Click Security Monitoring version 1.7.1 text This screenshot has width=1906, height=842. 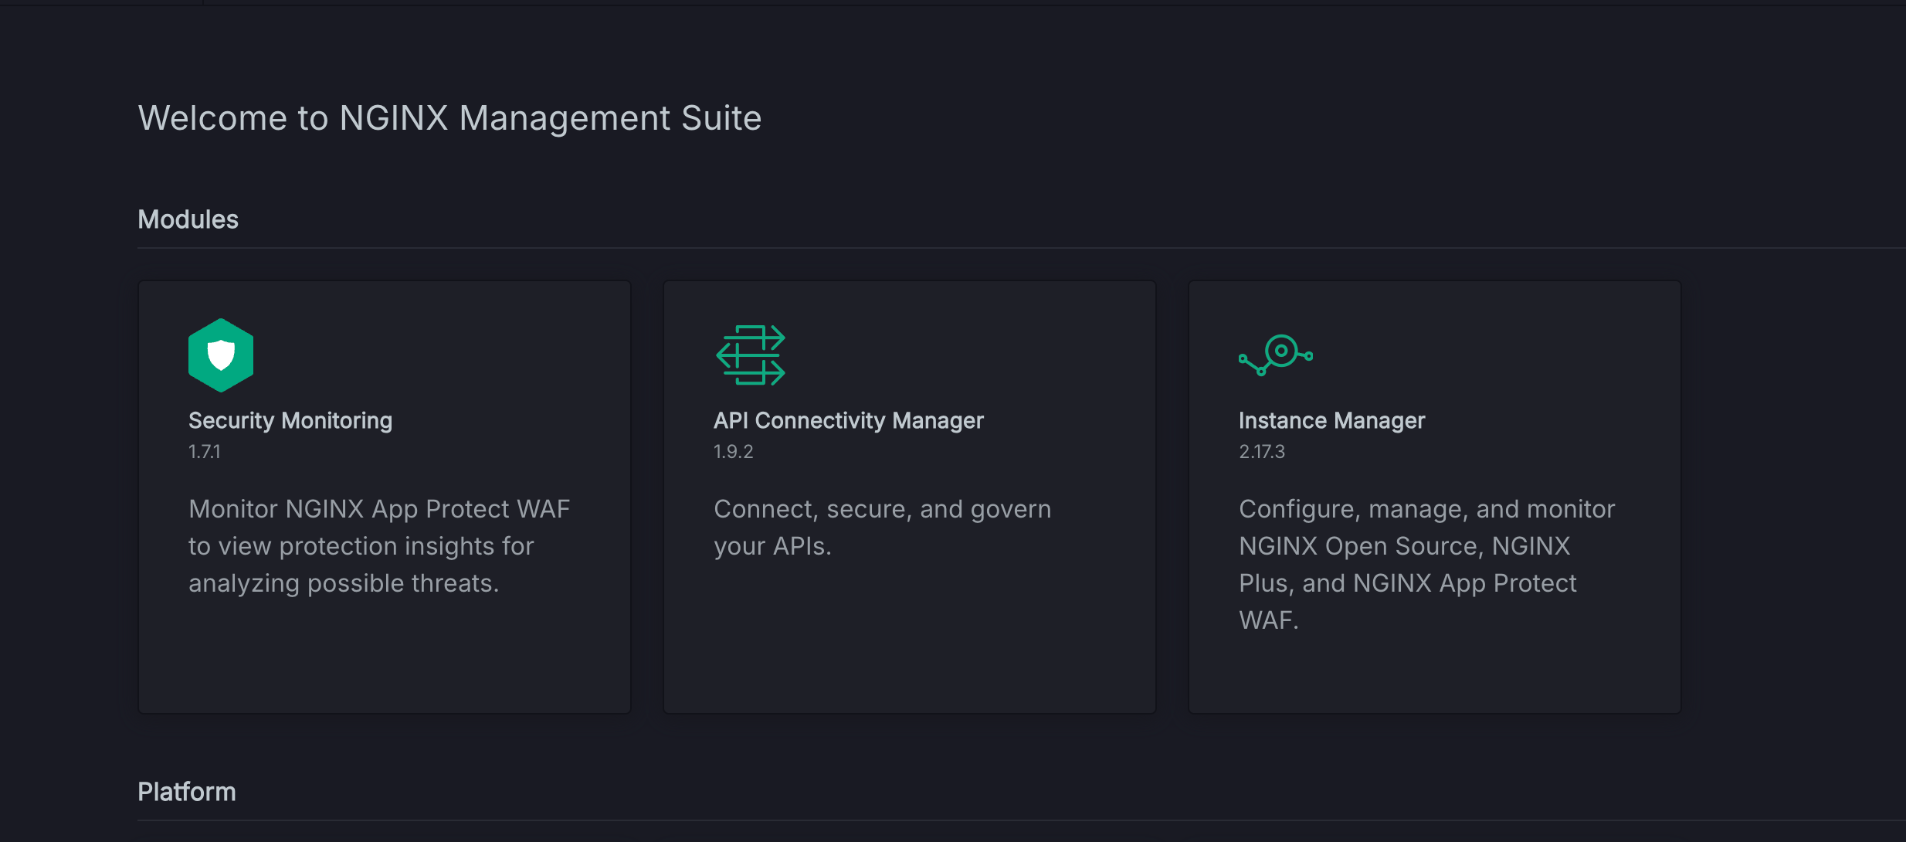205,452
